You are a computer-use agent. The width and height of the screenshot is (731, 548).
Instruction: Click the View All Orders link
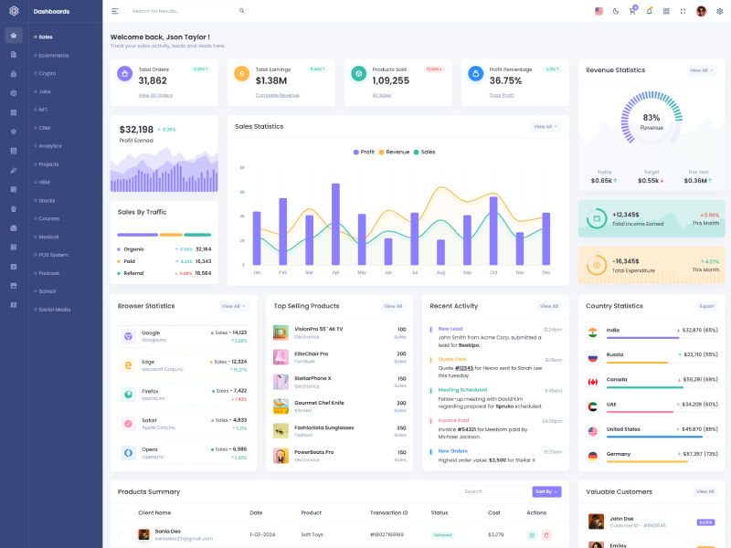pos(155,95)
